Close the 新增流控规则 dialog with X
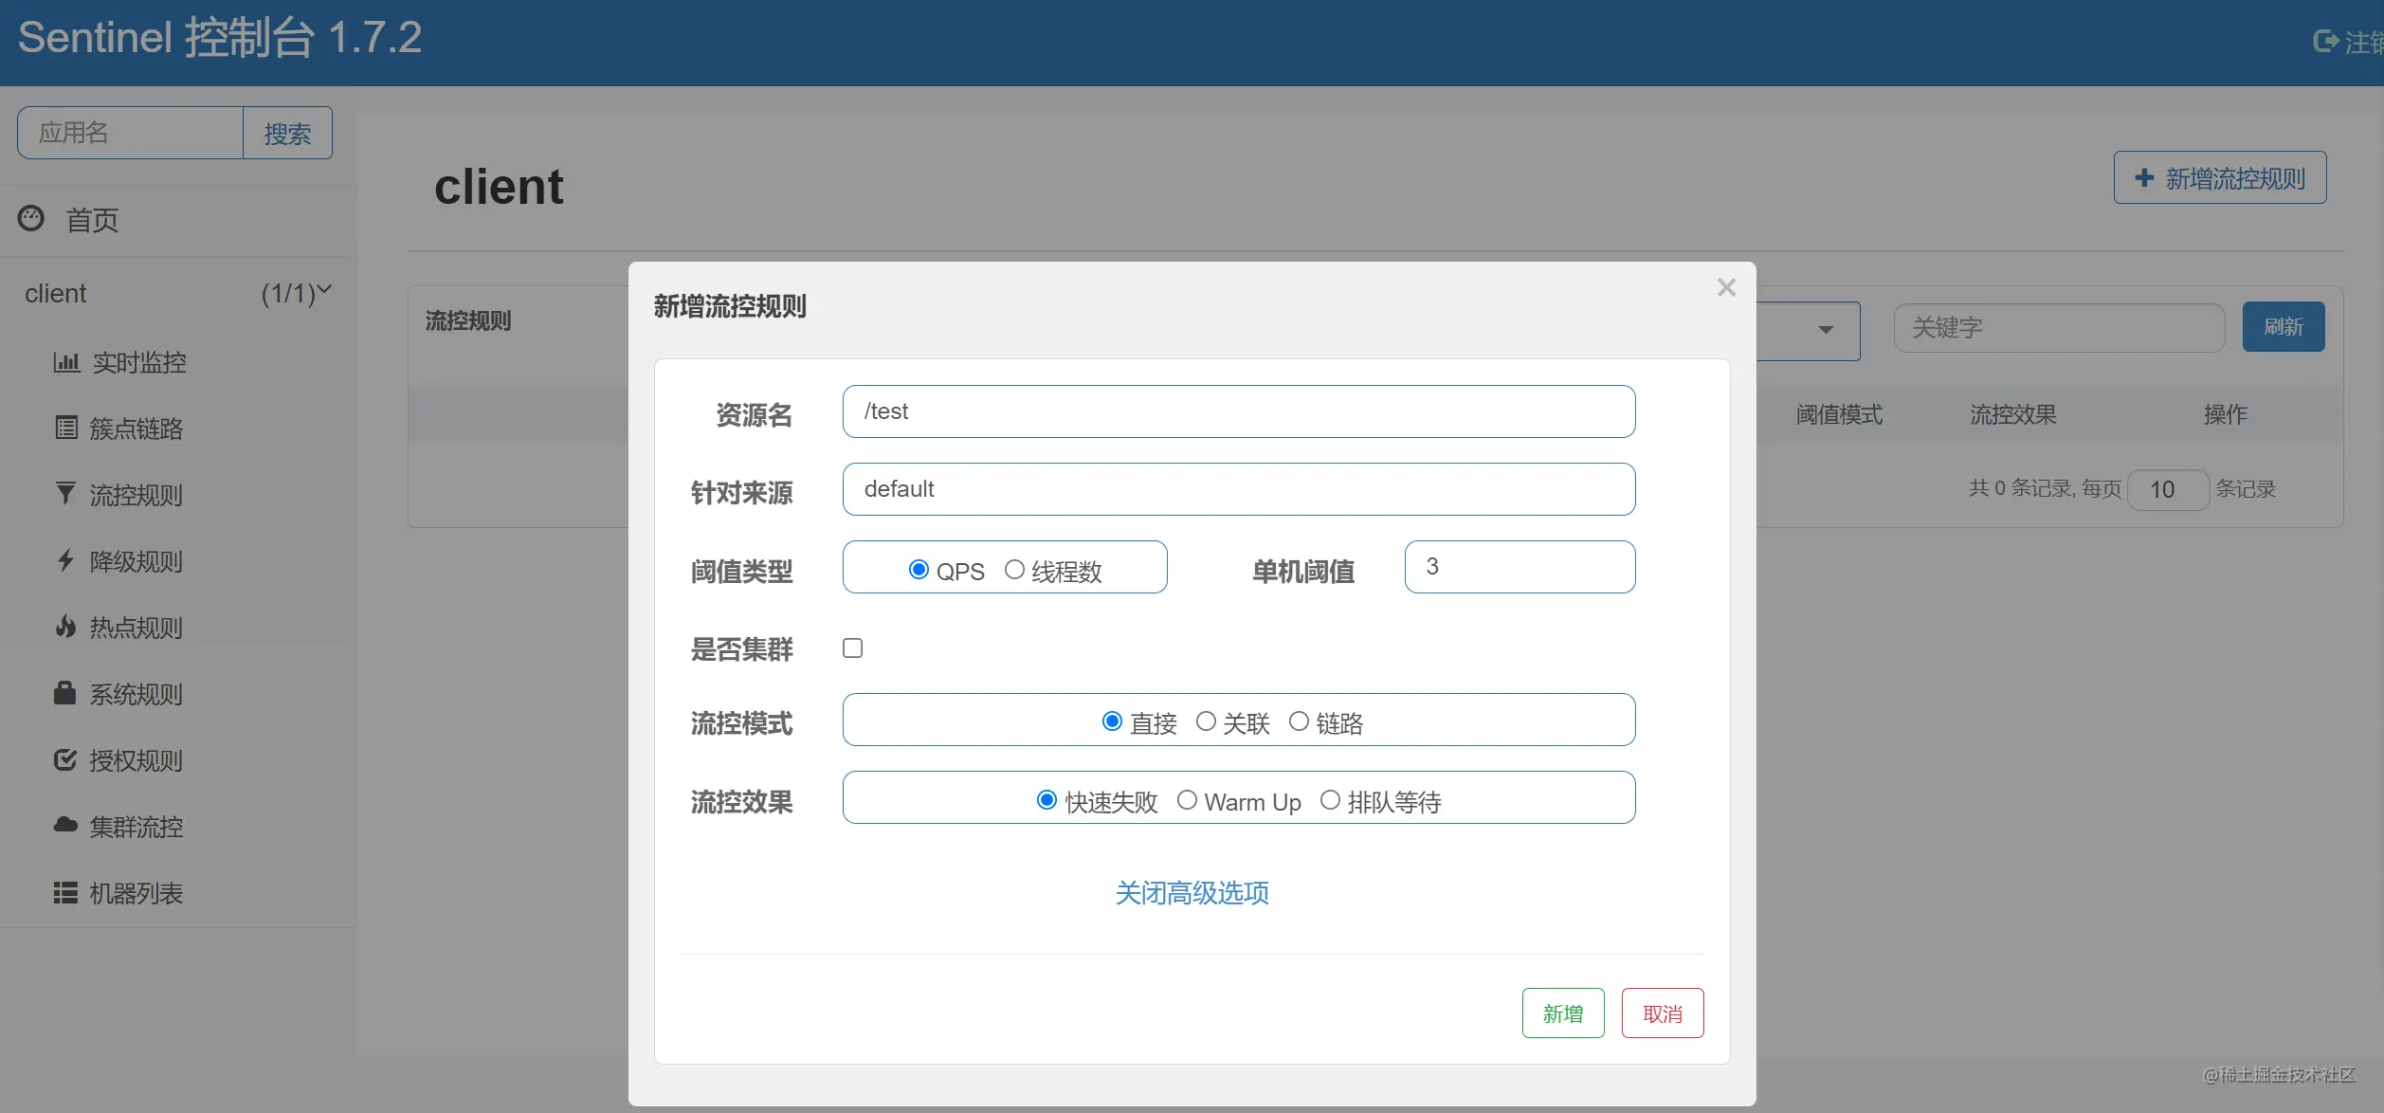This screenshot has height=1113, width=2384. [x=1726, y=287]
